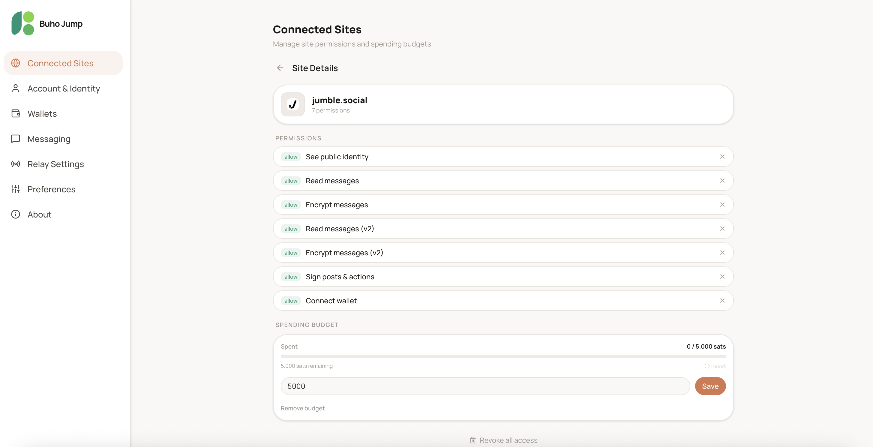Open the Connected Sites globe icon
Screen dimensions: 873x447
[16, 63]
